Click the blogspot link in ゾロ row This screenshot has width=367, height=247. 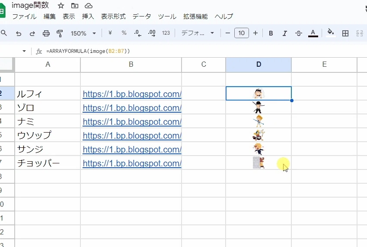(x=132, y=108)
